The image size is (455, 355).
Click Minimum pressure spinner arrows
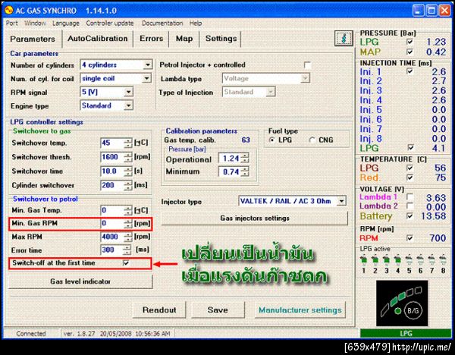point(245,171)
